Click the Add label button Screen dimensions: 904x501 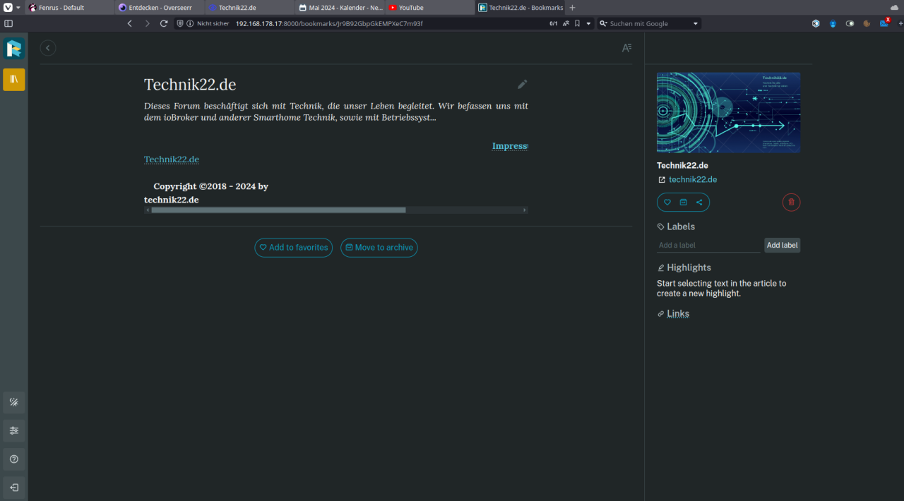click(783, 246)
